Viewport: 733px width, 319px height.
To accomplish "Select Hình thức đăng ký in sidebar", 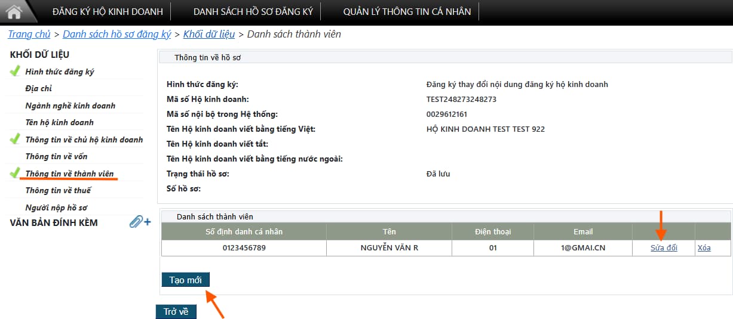I will point(60,72).
